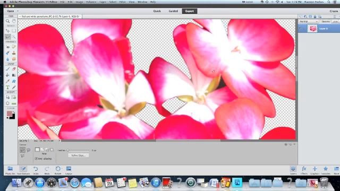Choose Add to selection mode
The width and height of the screenshot is (340, 191).
42,150
